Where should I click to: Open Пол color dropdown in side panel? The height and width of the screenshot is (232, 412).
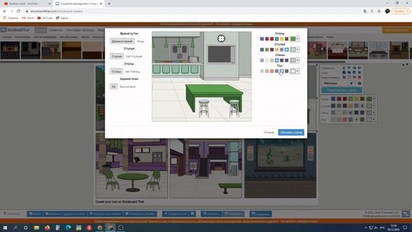click(371, 119)
